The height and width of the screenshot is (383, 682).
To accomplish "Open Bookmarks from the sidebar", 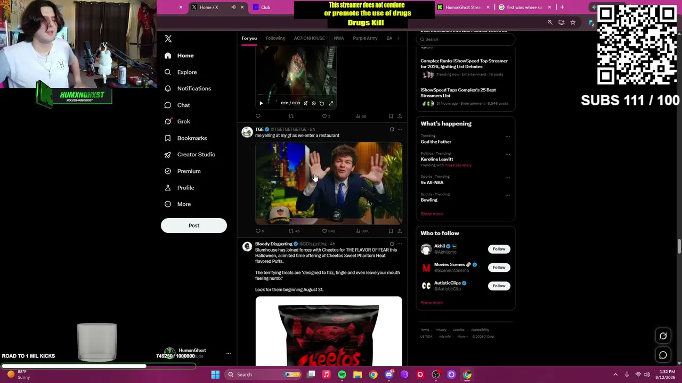I will coord(185,138).
